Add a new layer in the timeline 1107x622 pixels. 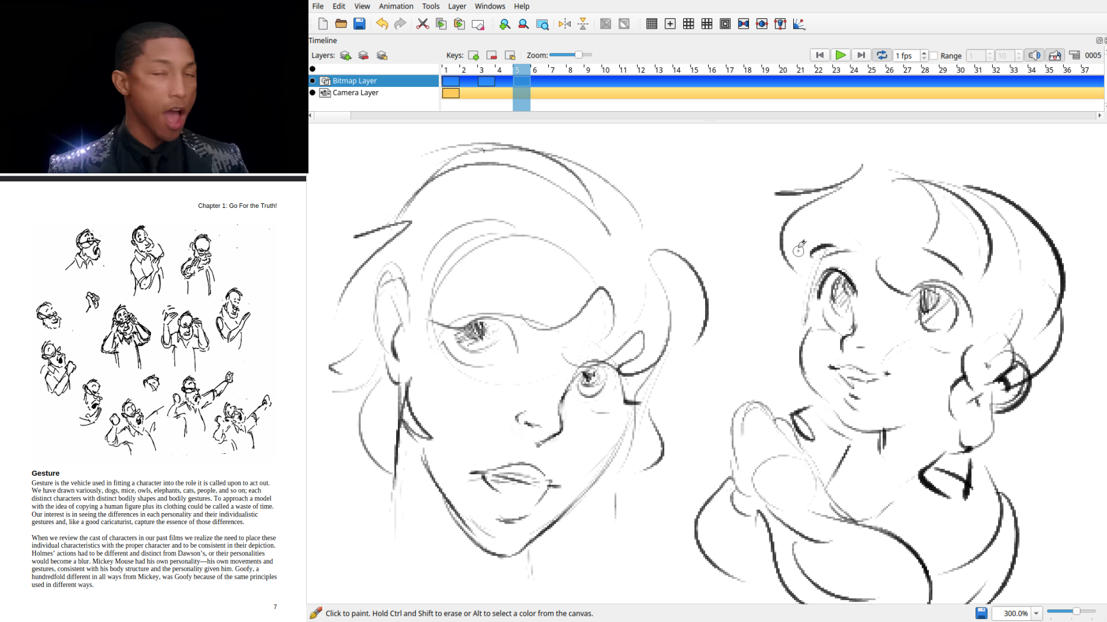coord(345,55)
